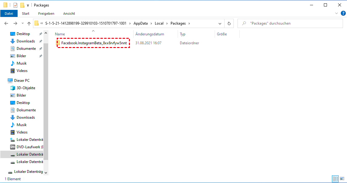Open Musik in quick access

click(x=22, y=63)
